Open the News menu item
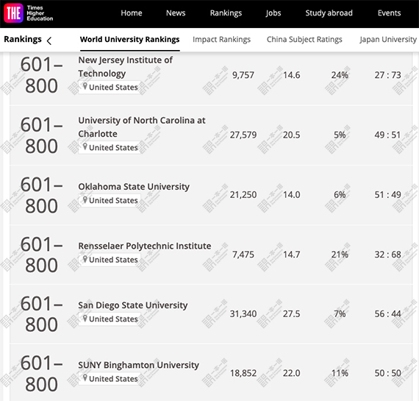The image size is (419, 401). (x=176, y=13)
